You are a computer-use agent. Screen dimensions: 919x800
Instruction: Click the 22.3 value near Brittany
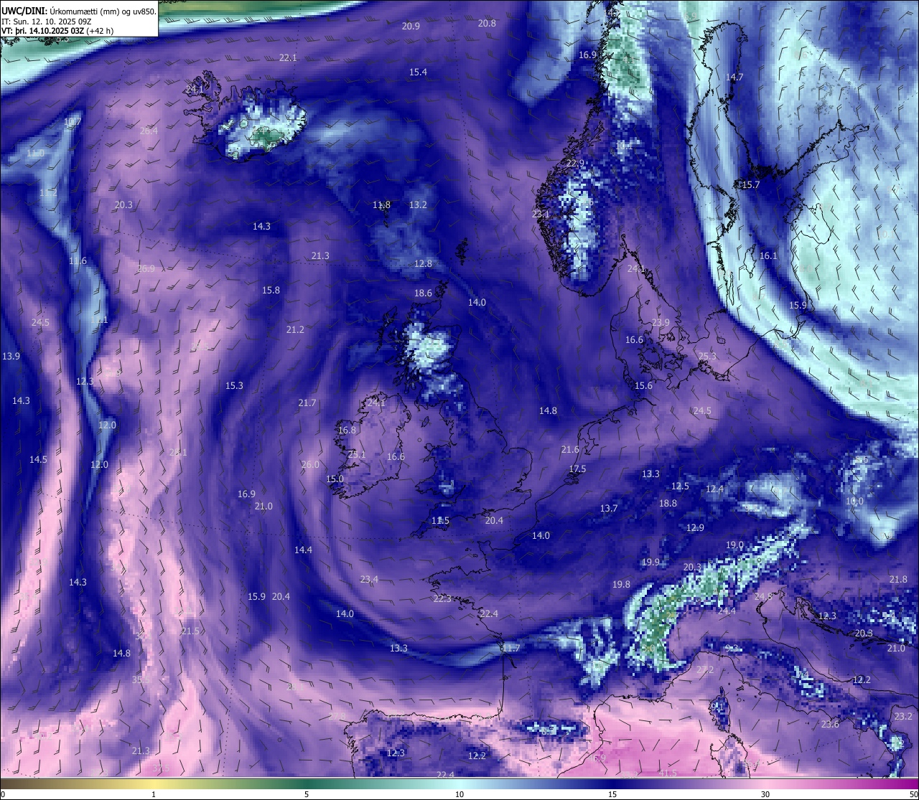tap(442, 598)
